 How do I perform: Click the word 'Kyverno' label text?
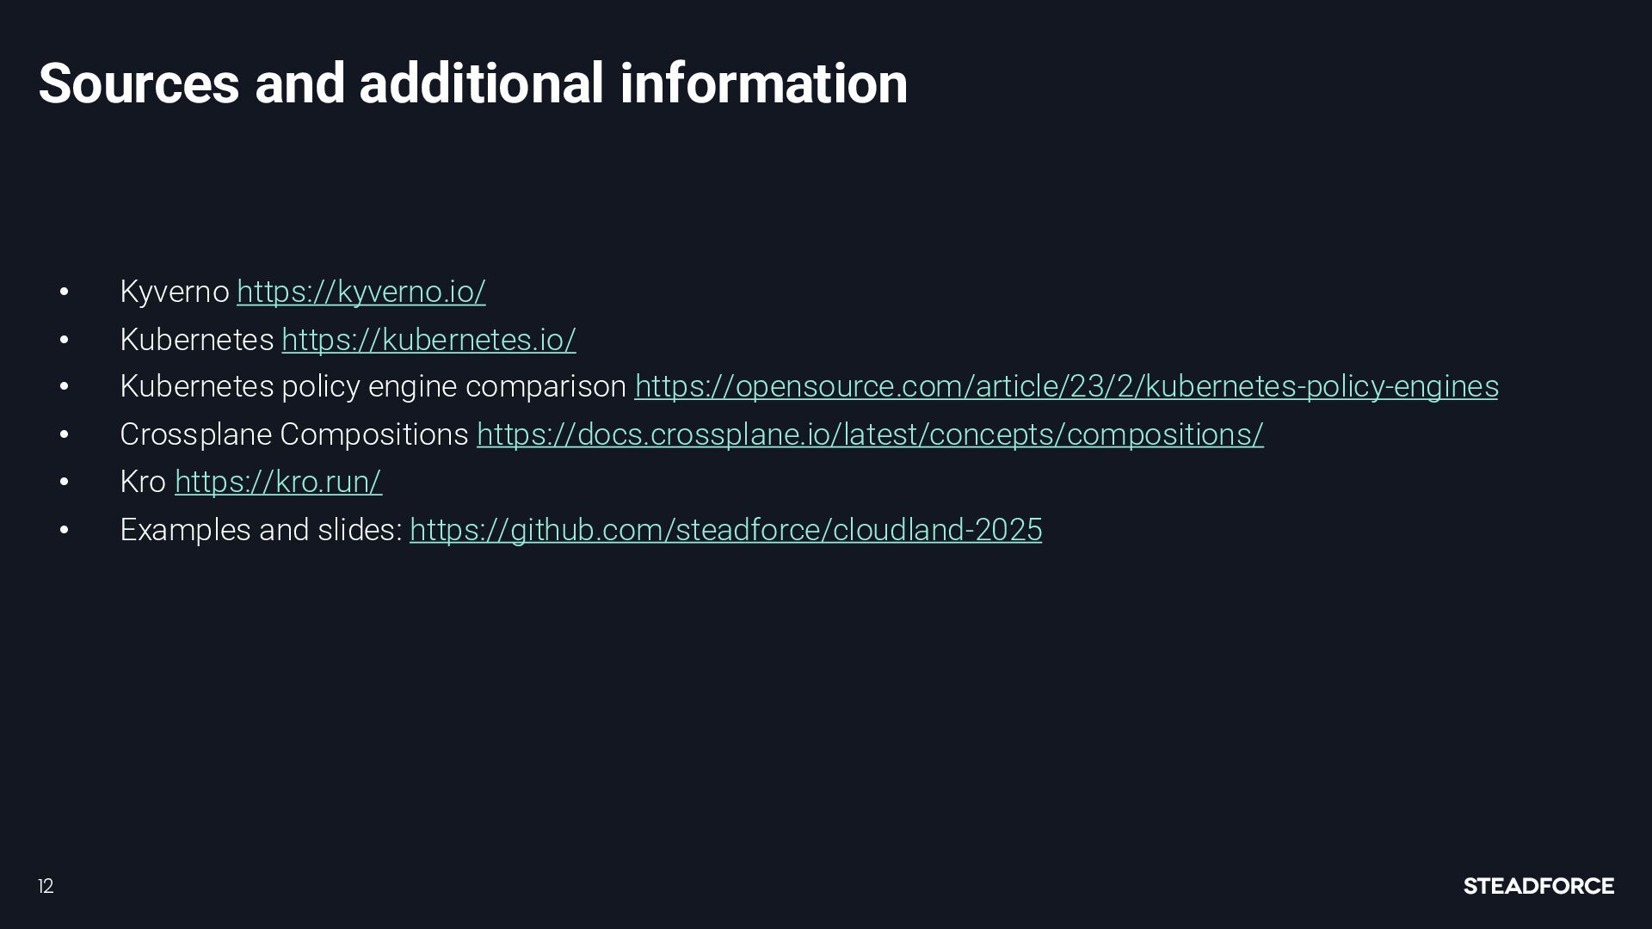(x=175, y=292)
